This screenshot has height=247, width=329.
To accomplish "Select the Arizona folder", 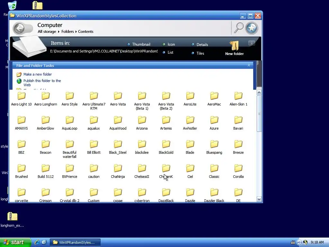I will coord(142,123).
